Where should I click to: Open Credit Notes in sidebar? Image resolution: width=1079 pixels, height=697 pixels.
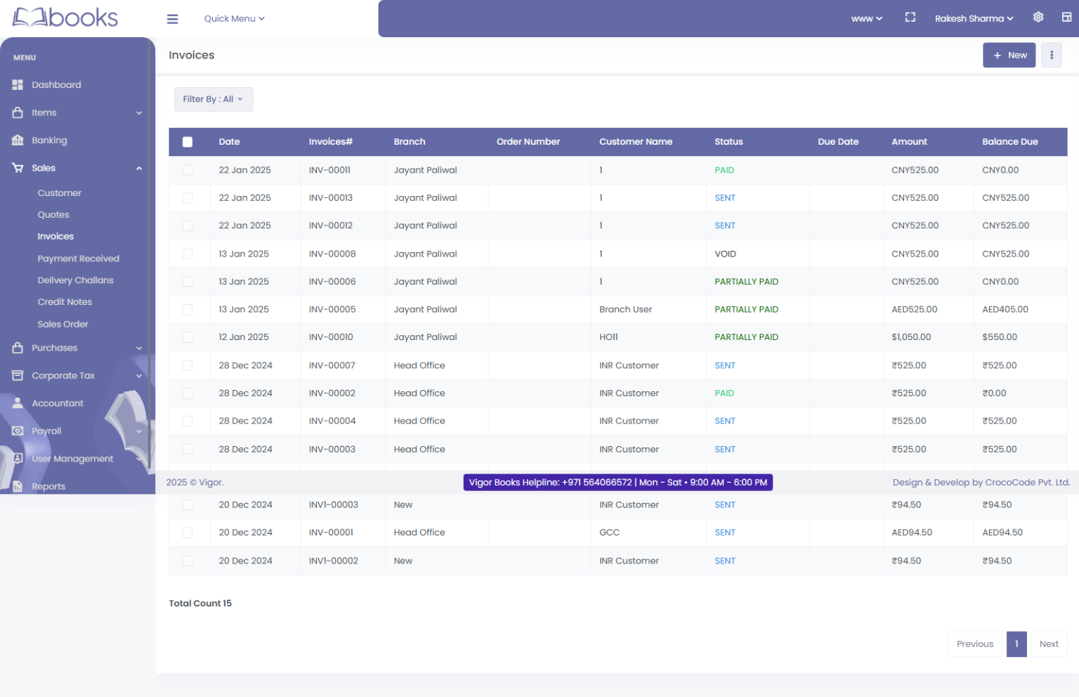pos(65,302)
